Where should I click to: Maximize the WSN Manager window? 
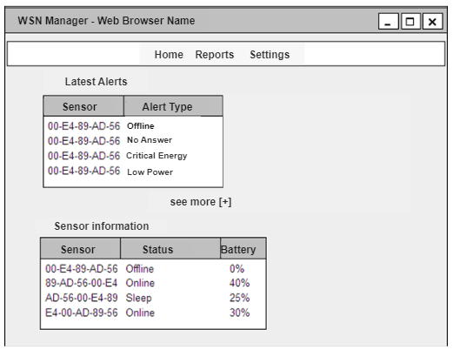point(410,21)
